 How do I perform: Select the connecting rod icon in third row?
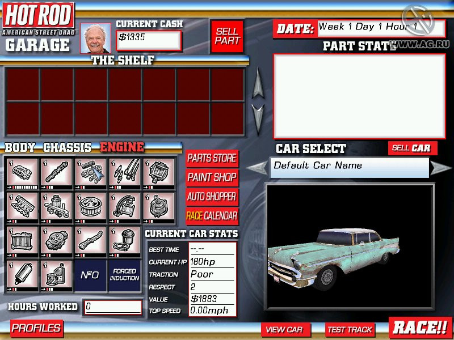[91, 240]
